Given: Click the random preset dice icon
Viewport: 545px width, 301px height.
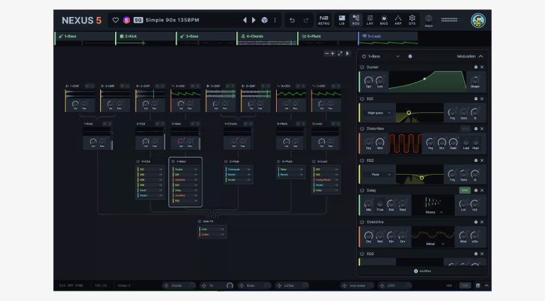Looking at the screenshot, I should (264, 20).
